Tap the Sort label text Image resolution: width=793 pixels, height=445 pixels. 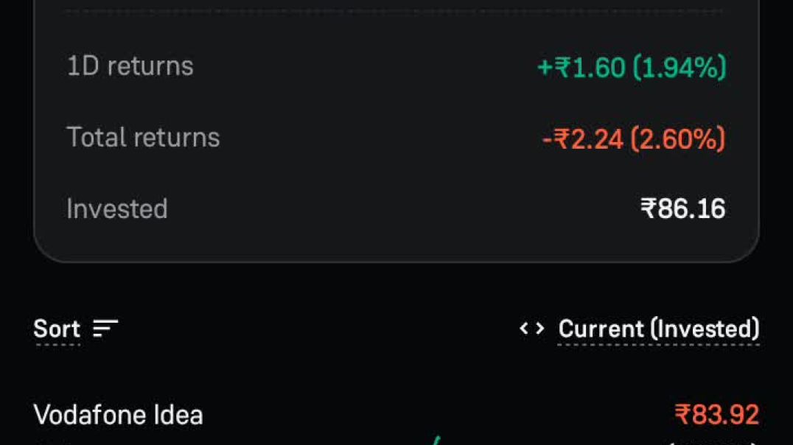point(56,329)
